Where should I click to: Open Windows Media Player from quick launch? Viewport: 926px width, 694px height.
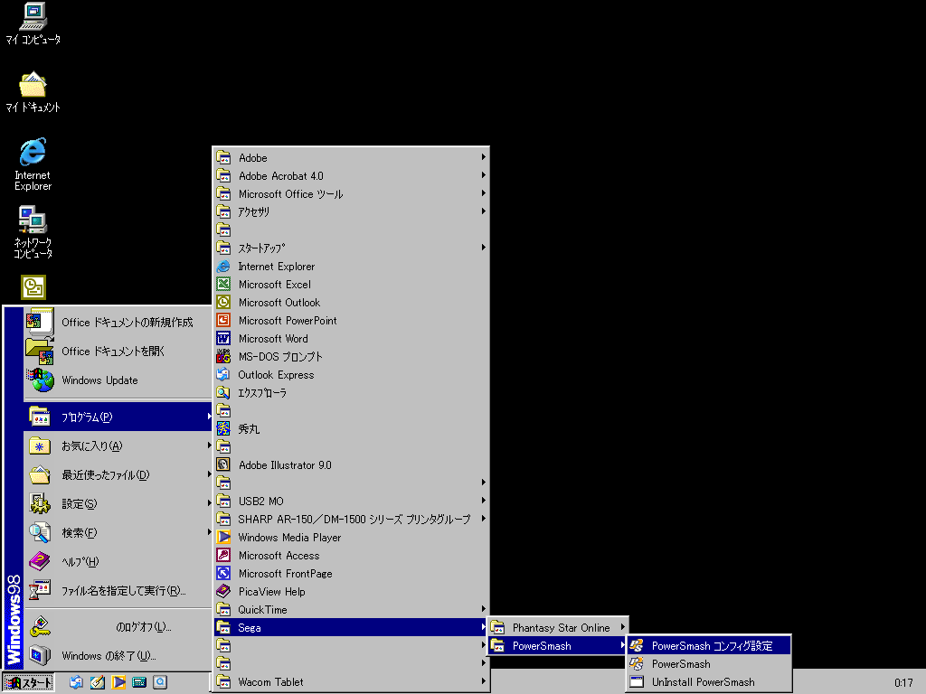(x=118, y=682)
